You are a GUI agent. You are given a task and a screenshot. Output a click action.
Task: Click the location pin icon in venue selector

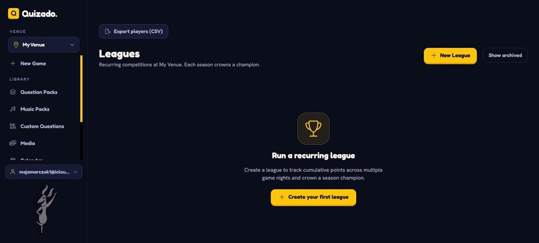[16, 45]
